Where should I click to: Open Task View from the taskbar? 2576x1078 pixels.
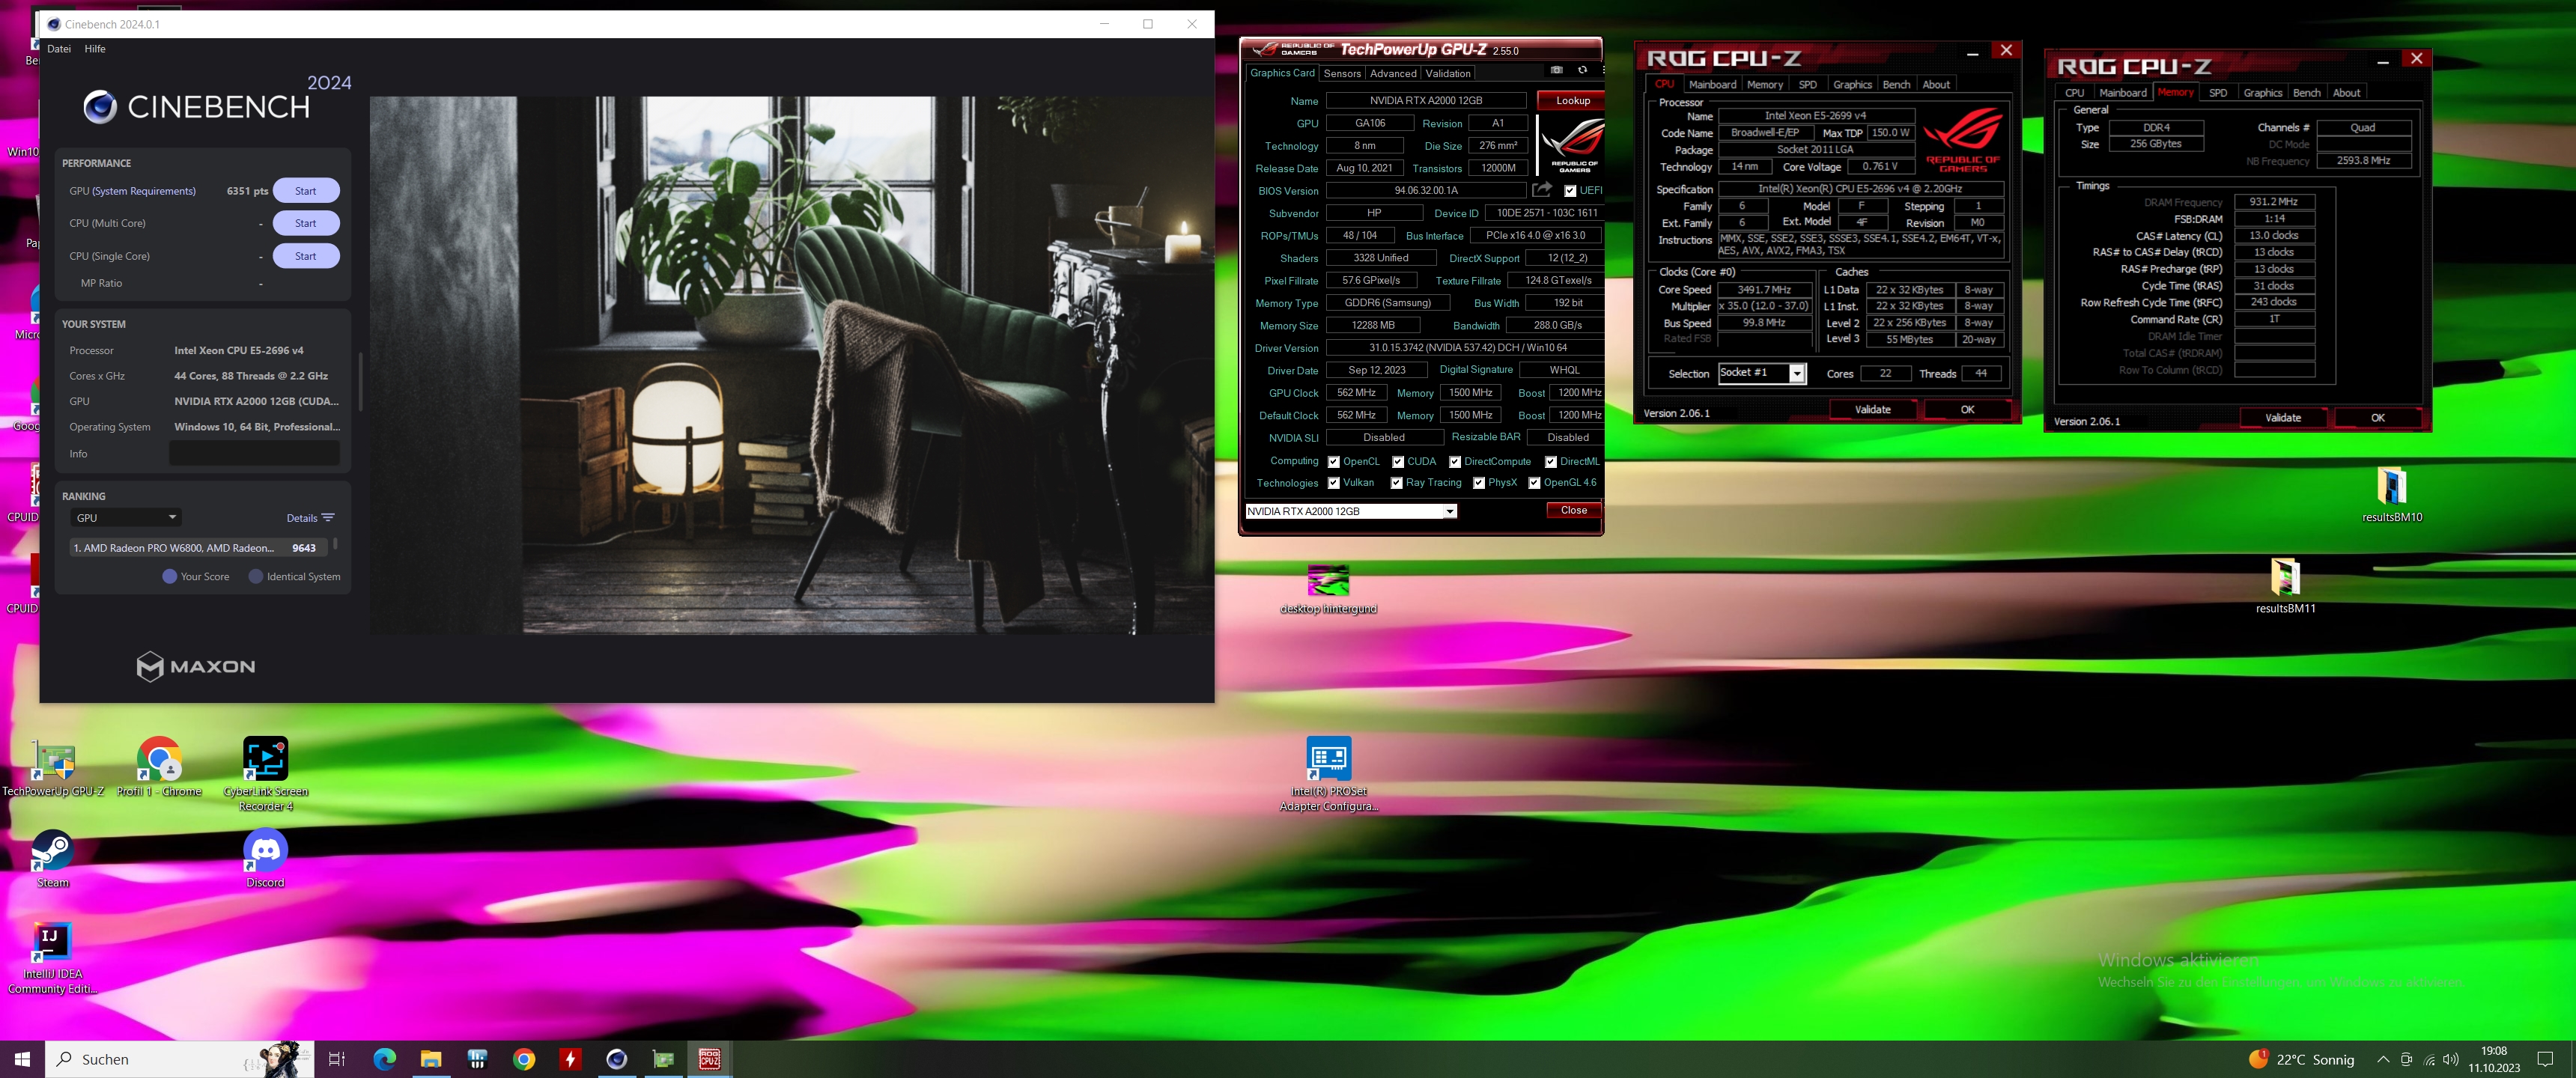tap(337, 1059)
